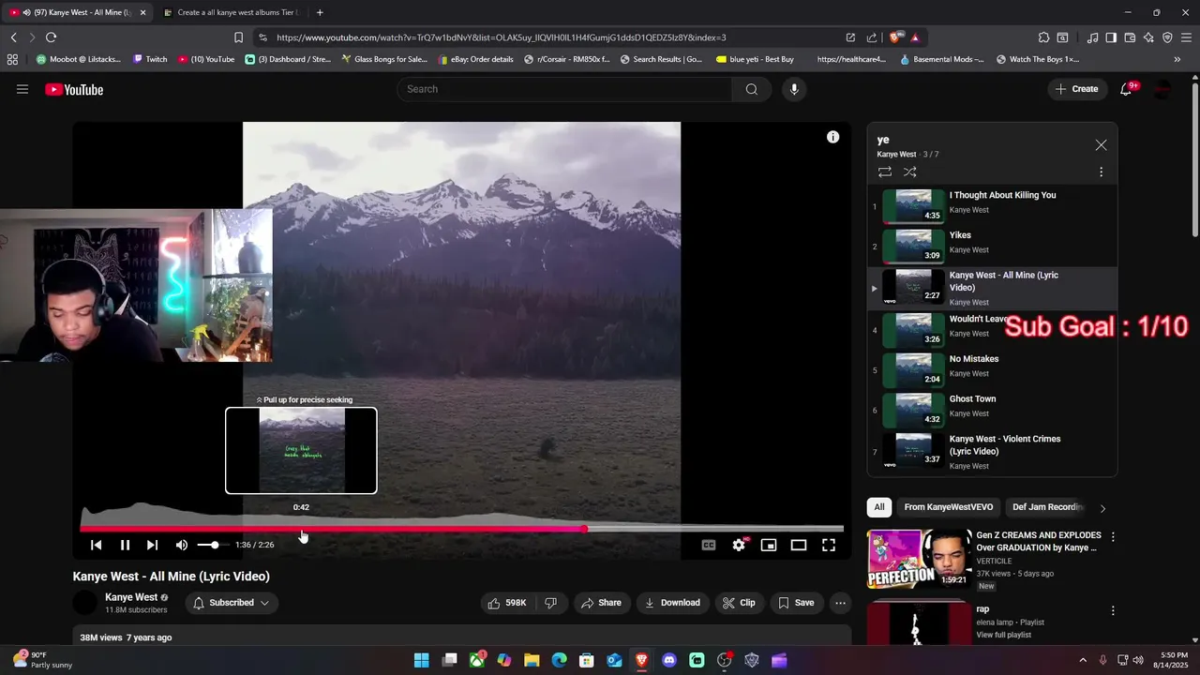This screenshot has height=675, width=1200.
Task: Open blue yeti - Best Buy bookmark
Action: pos(755,59)
